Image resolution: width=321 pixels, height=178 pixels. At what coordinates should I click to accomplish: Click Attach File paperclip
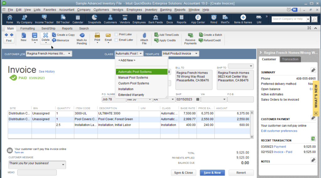144,38
